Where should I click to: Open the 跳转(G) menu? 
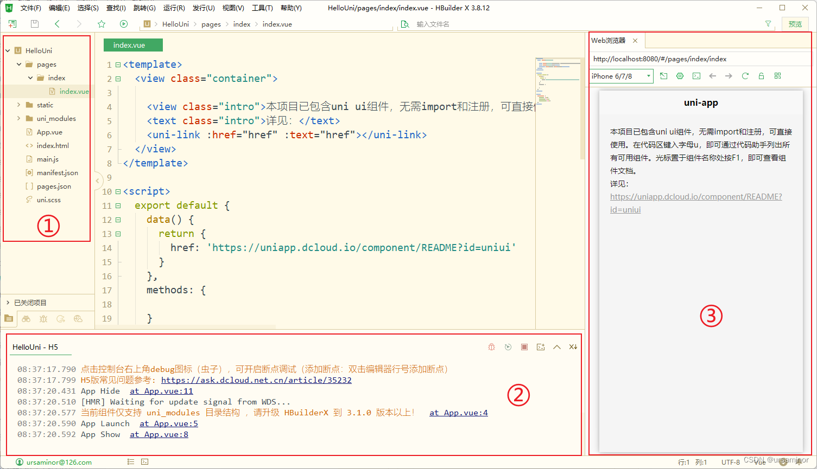pyautogui.click(x=144, y=8)
